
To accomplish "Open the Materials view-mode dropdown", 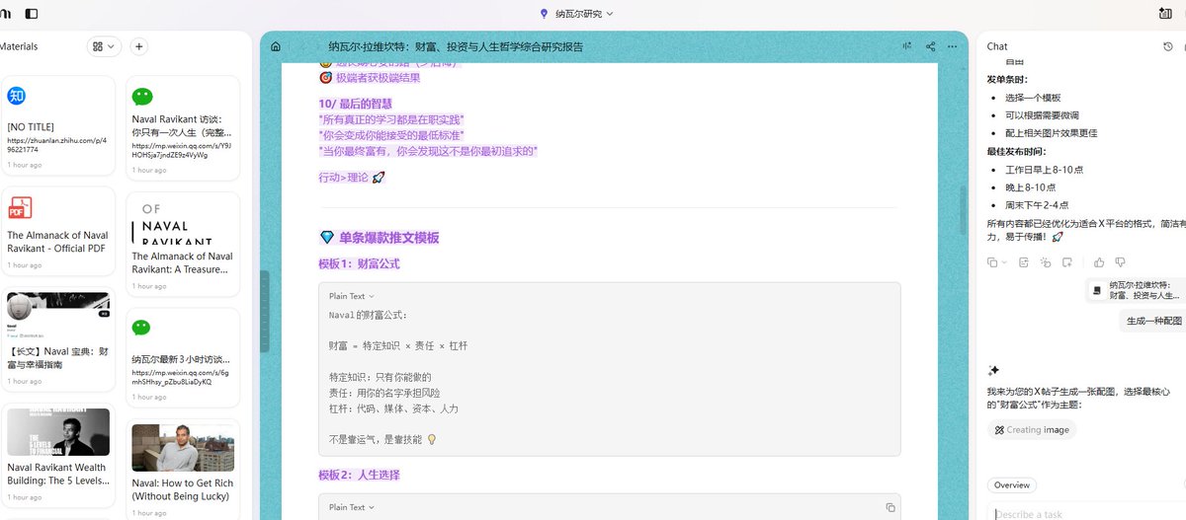I will click(x=104, y=46).
